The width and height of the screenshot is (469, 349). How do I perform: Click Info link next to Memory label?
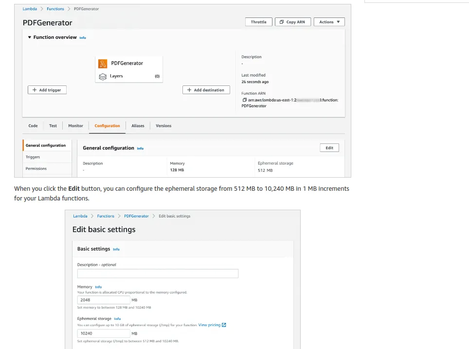tap(98, 287)
